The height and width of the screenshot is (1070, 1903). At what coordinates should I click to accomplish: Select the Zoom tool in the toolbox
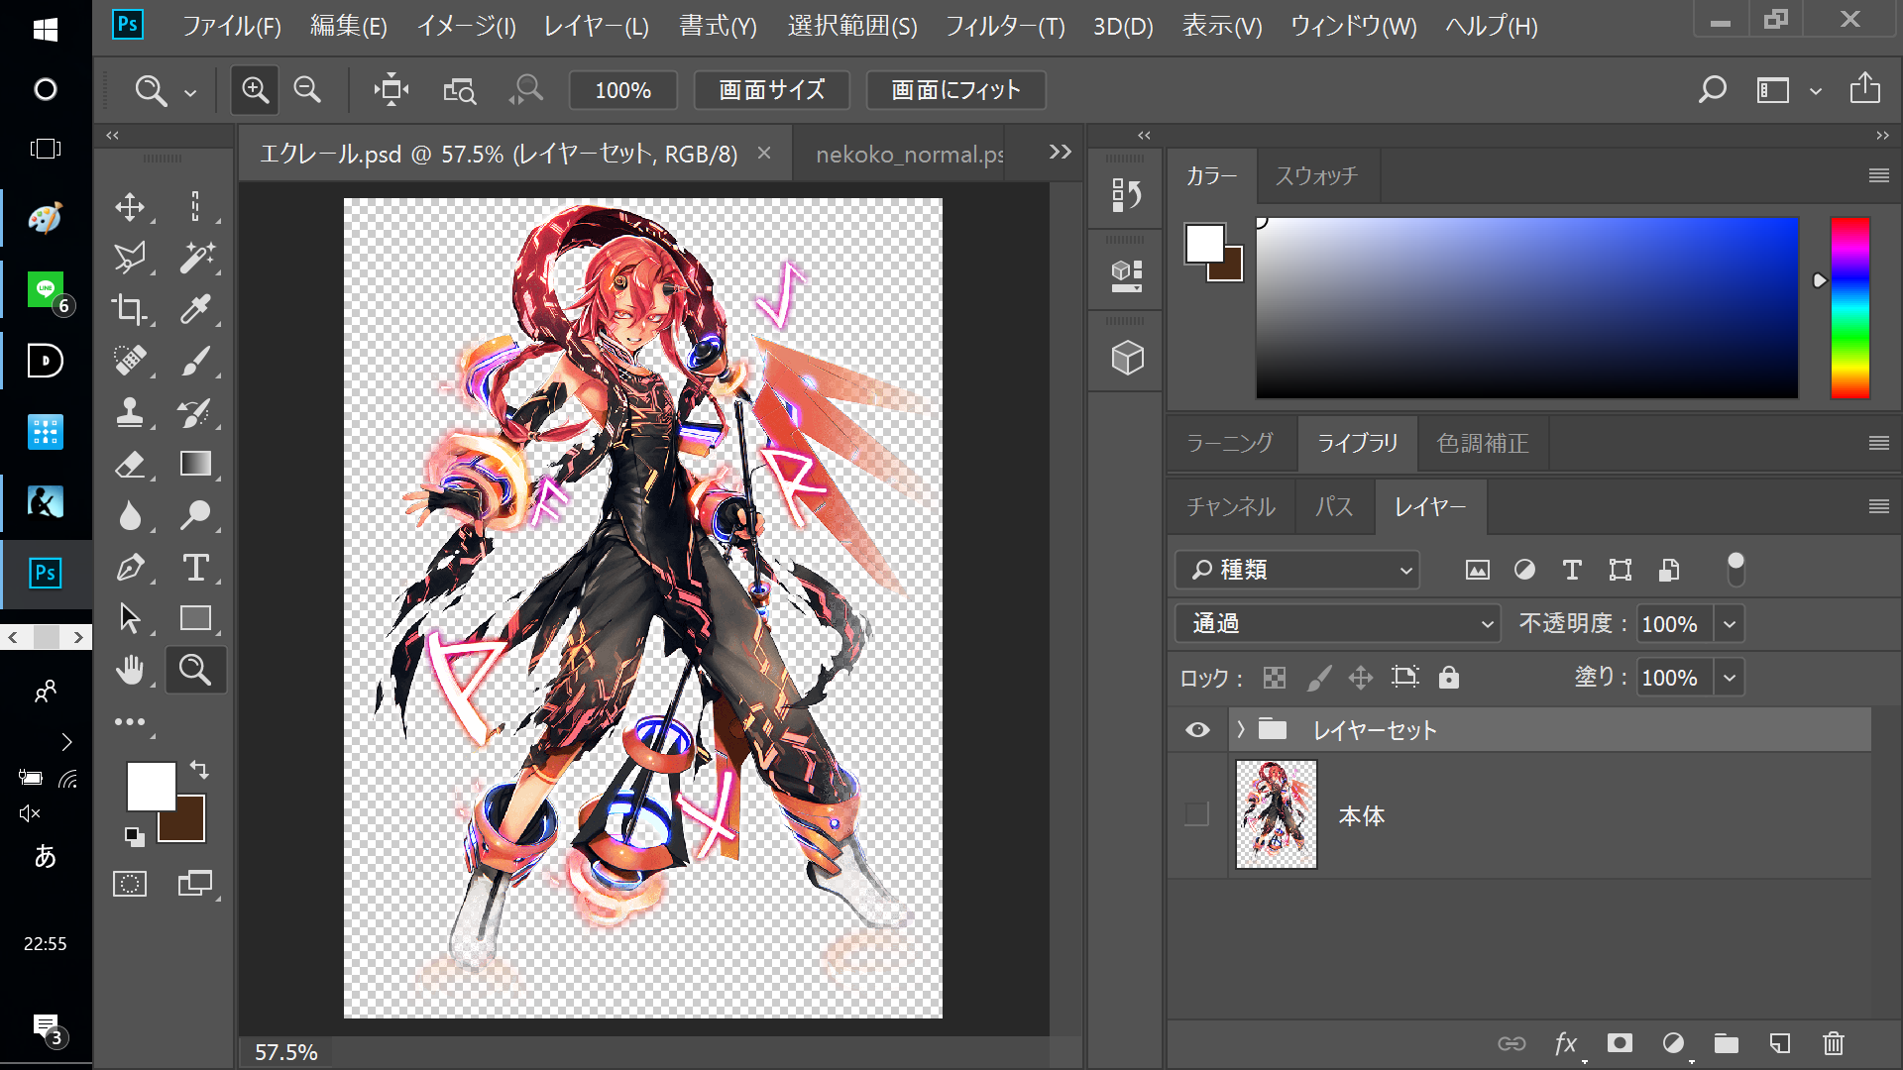[195, 670]
